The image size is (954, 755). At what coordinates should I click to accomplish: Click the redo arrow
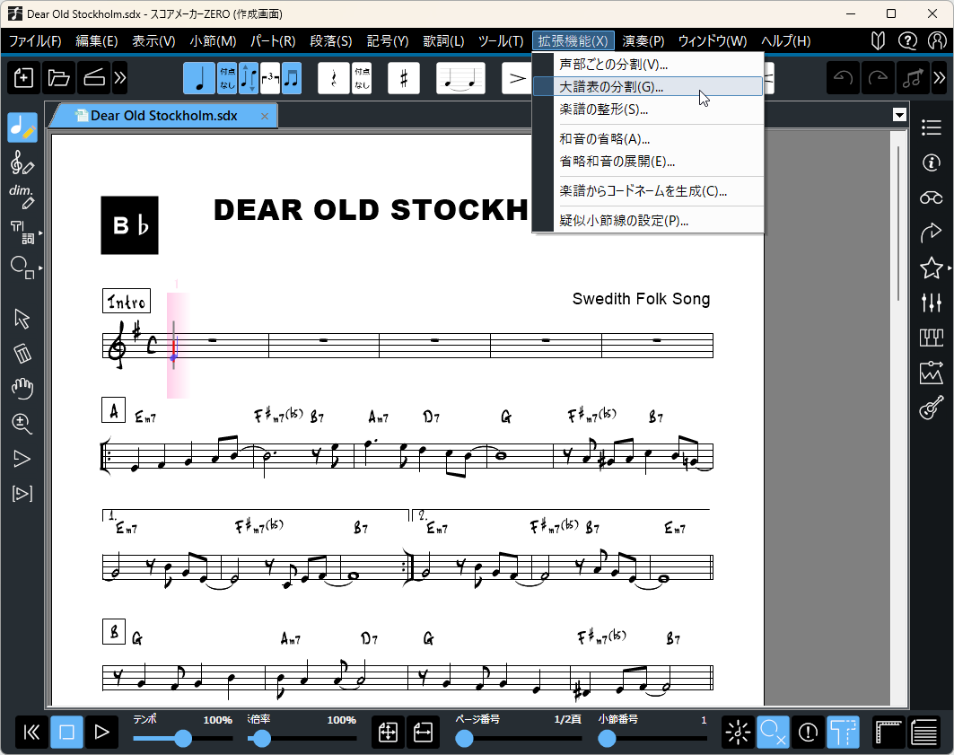pos(878,78)
